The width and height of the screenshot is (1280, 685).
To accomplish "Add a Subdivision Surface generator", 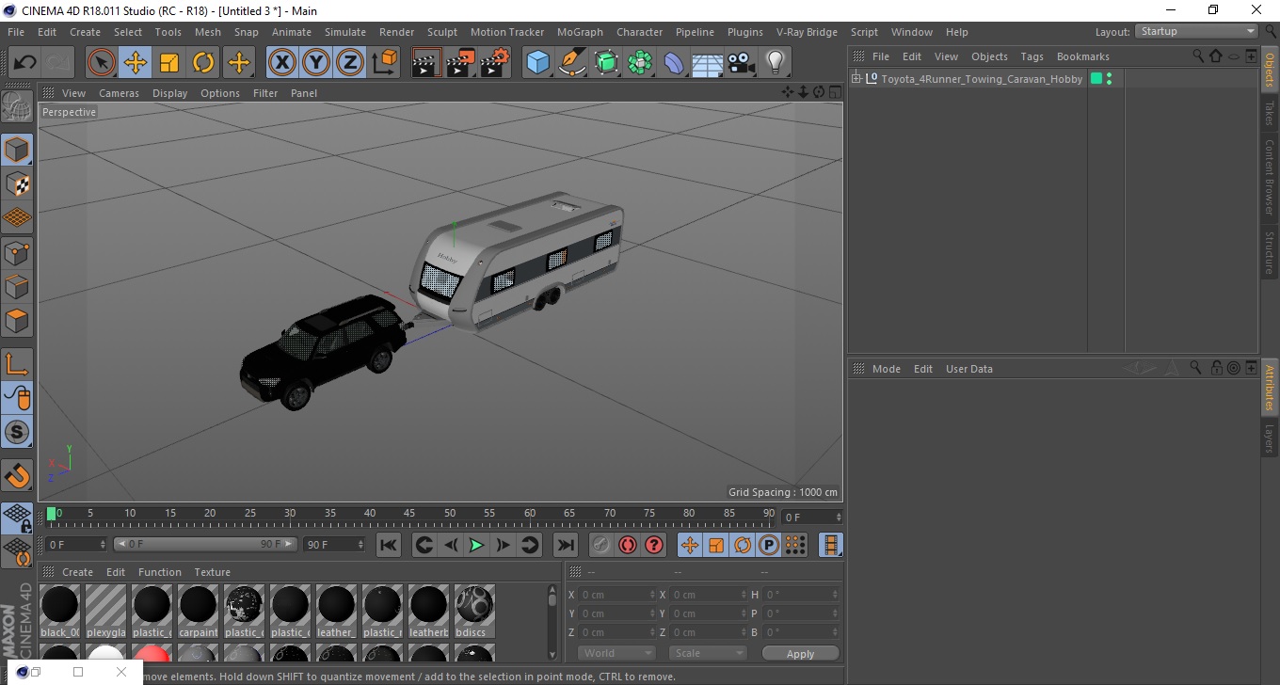I will pos(607,63).
